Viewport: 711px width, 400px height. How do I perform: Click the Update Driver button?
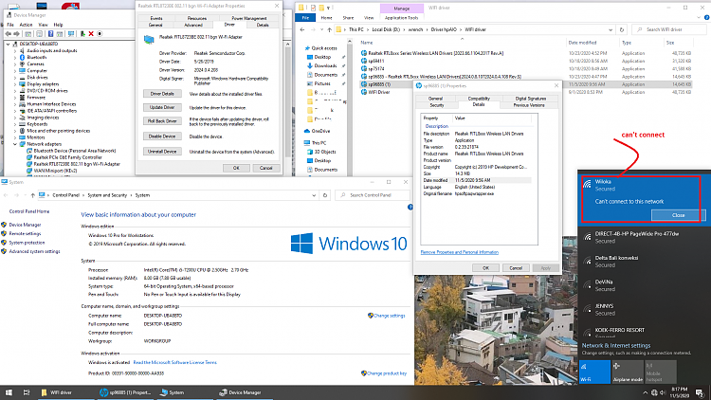click(x=162, y=108)
